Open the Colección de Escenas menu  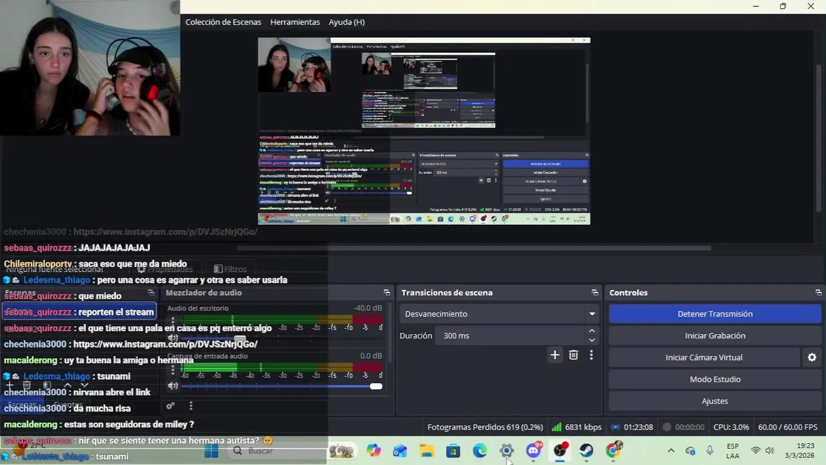click(223, 22)
